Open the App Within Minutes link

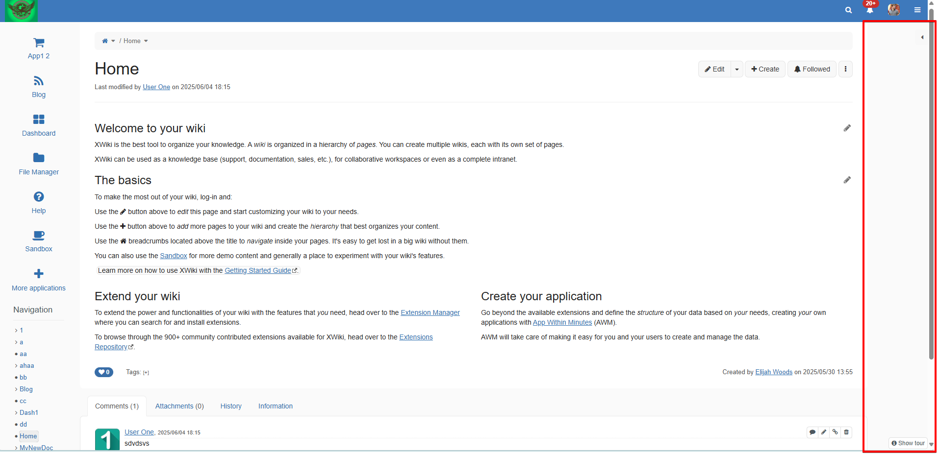point(562,322)
